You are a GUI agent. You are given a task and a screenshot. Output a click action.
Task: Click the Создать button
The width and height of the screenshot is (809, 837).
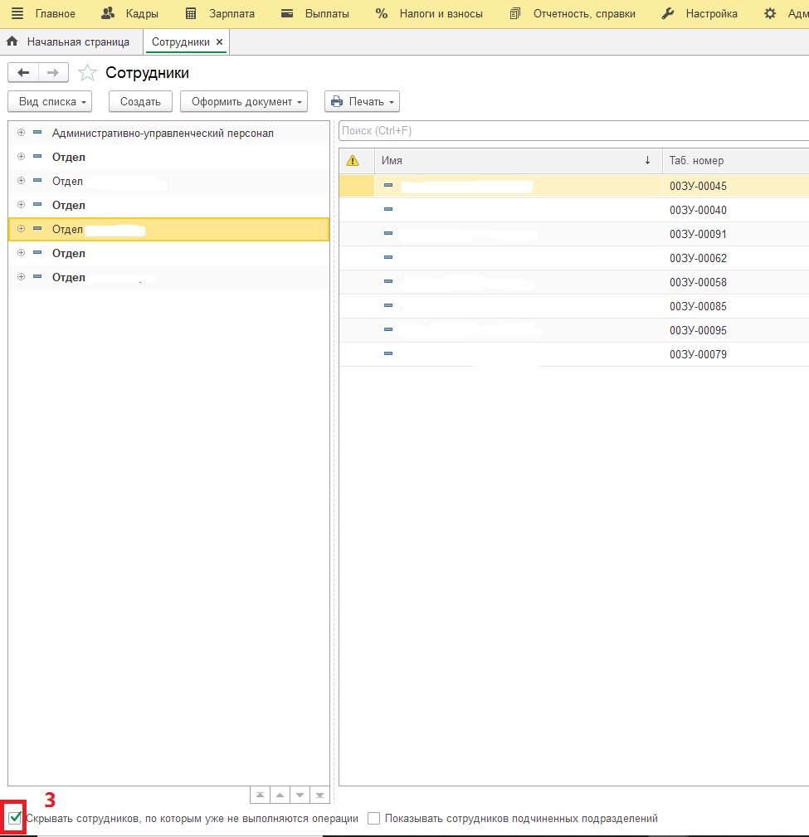(x=140, y=101)
